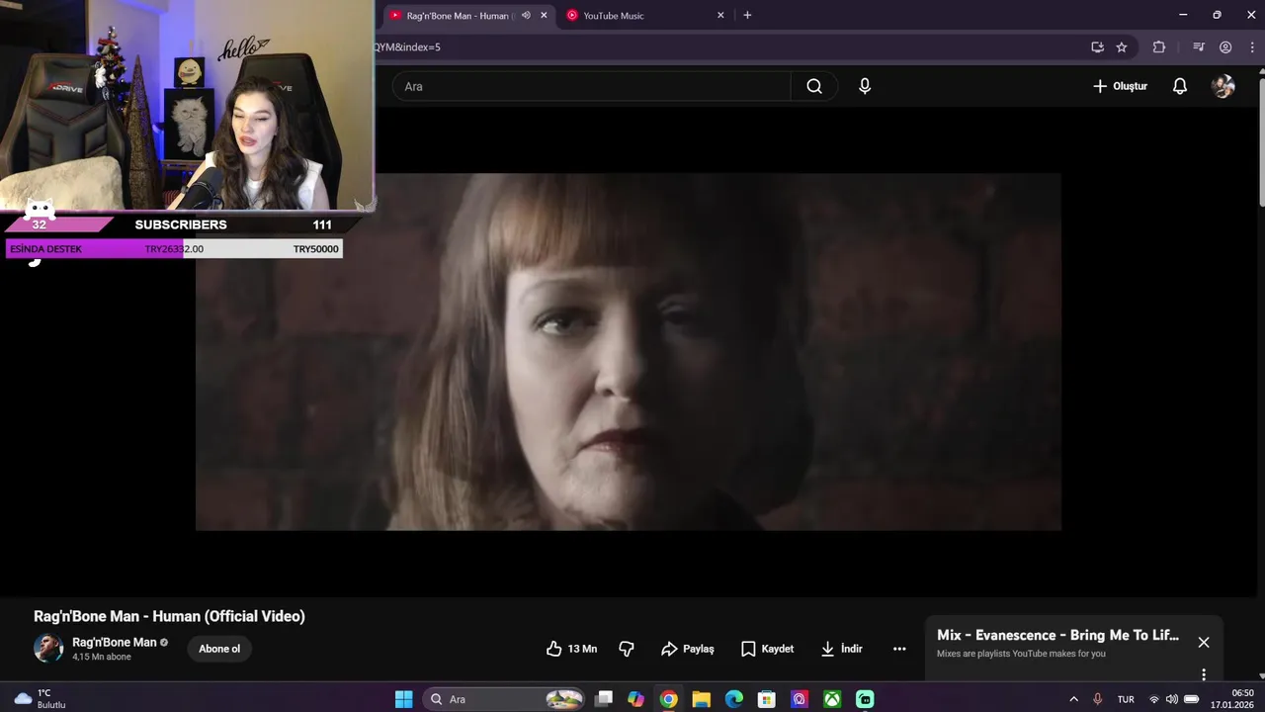Bookmark this page with the star icon

[x=1122, y=46]
